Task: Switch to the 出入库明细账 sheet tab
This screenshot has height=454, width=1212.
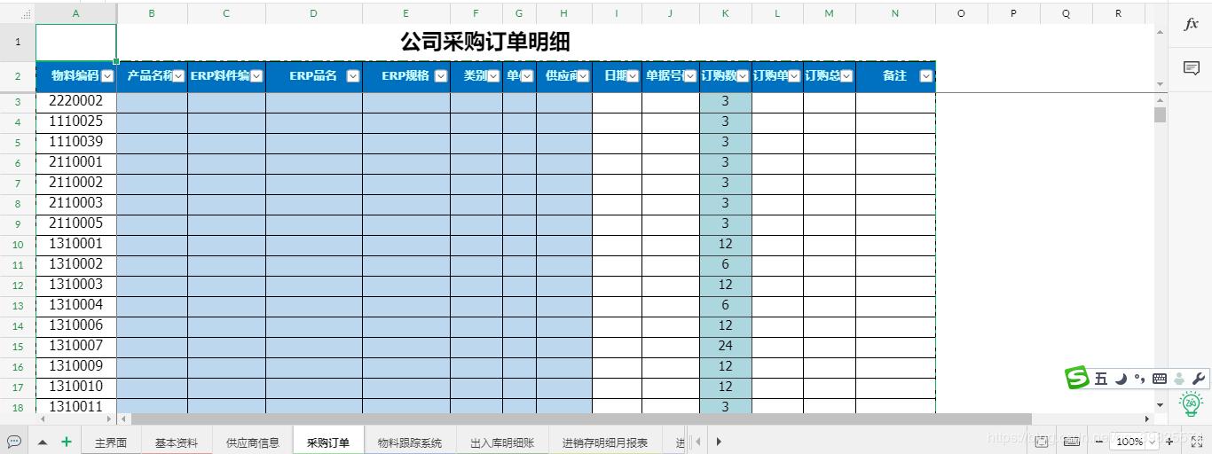Action: click(502, 442)
